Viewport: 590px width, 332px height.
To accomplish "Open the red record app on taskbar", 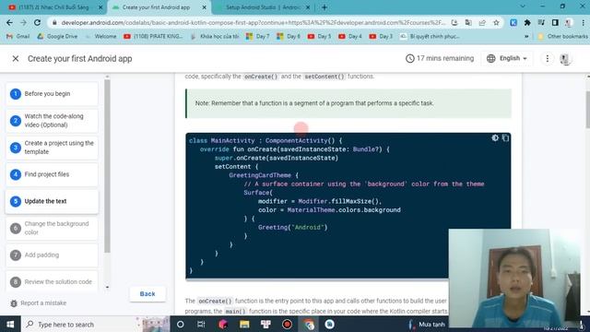I will pos(287,324).
